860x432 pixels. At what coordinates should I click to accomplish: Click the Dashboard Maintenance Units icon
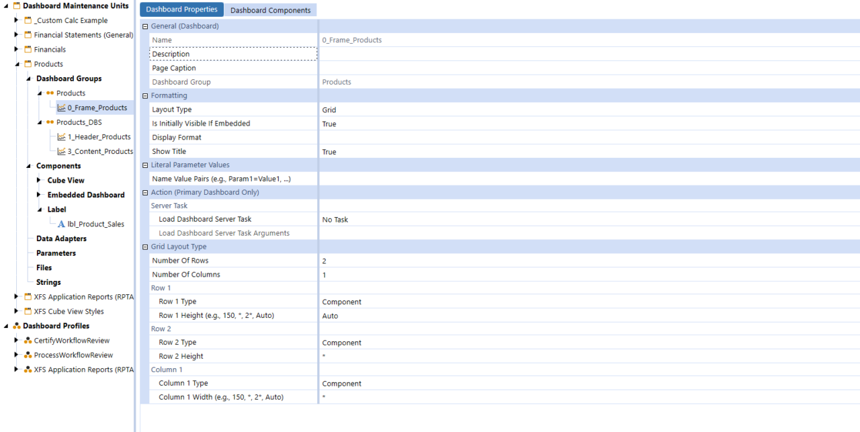[x=16, y=5]
